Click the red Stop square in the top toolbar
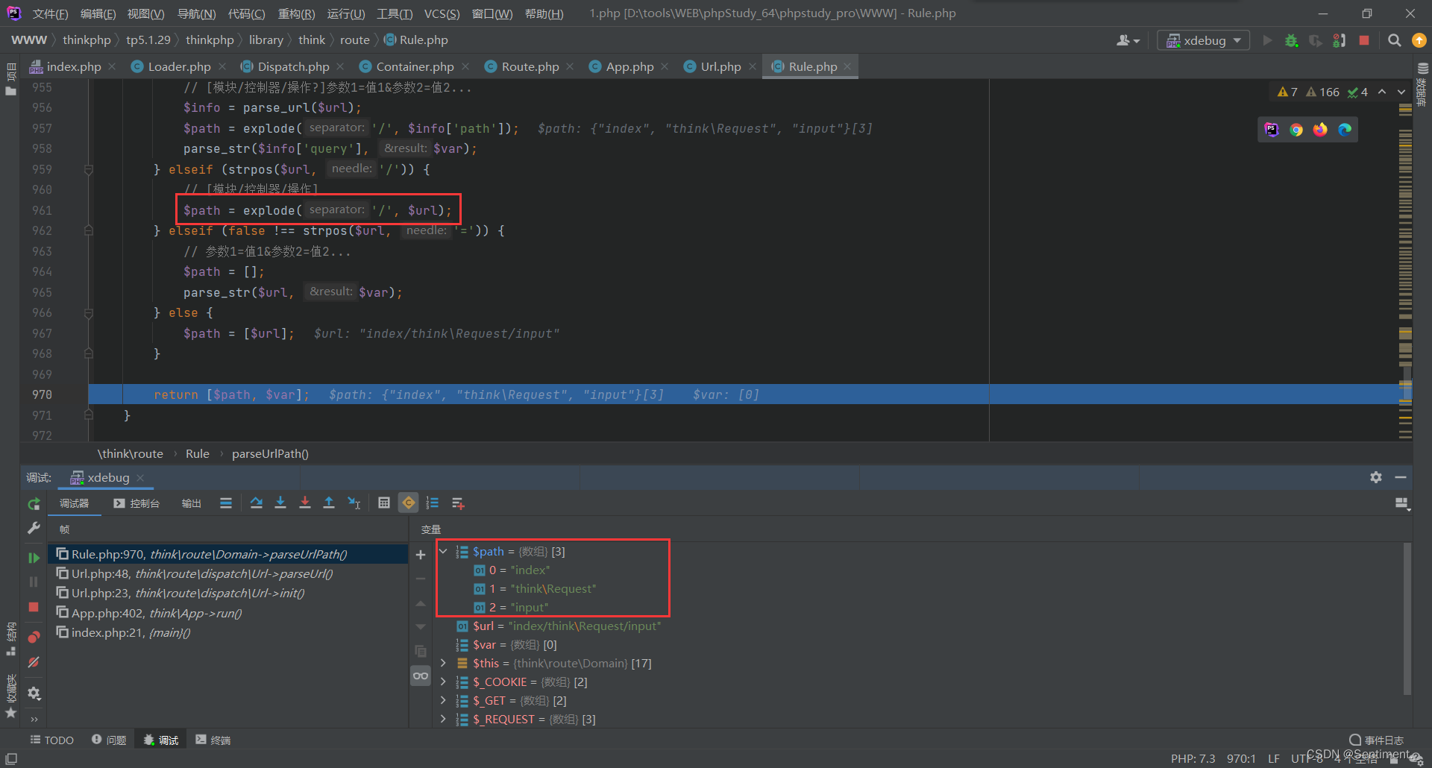The width and height of the screenshot is (1432, 768). coord(1364,40)
